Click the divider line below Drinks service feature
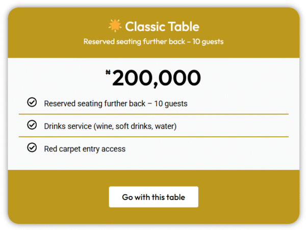306x230 pixels. click(x=154, y=137)
